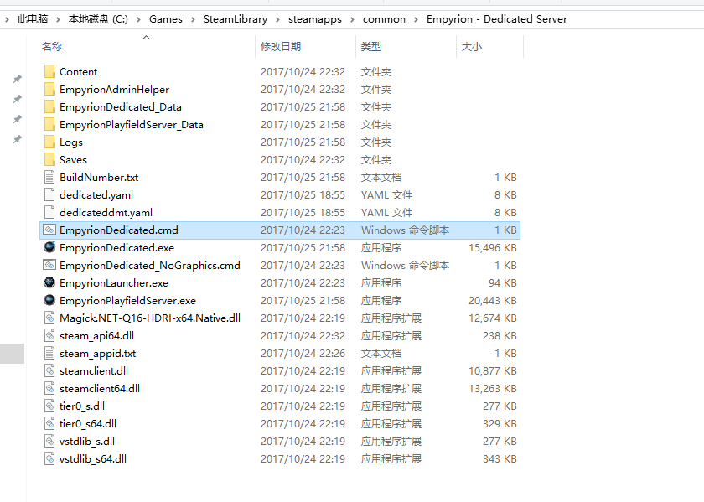Select file name steam_appid.txt

coord(97,354)
